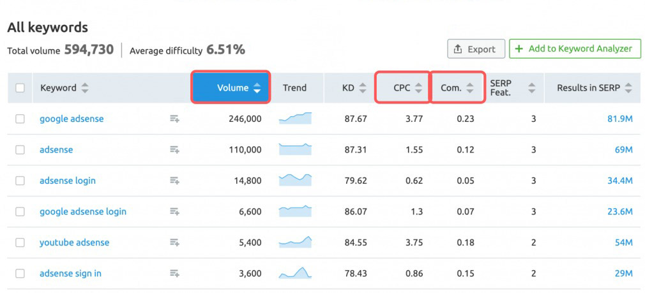The width and height of the screenshot is (645, 293).
Task: Open the adsense login keyword link
Action: coord(68,181)
